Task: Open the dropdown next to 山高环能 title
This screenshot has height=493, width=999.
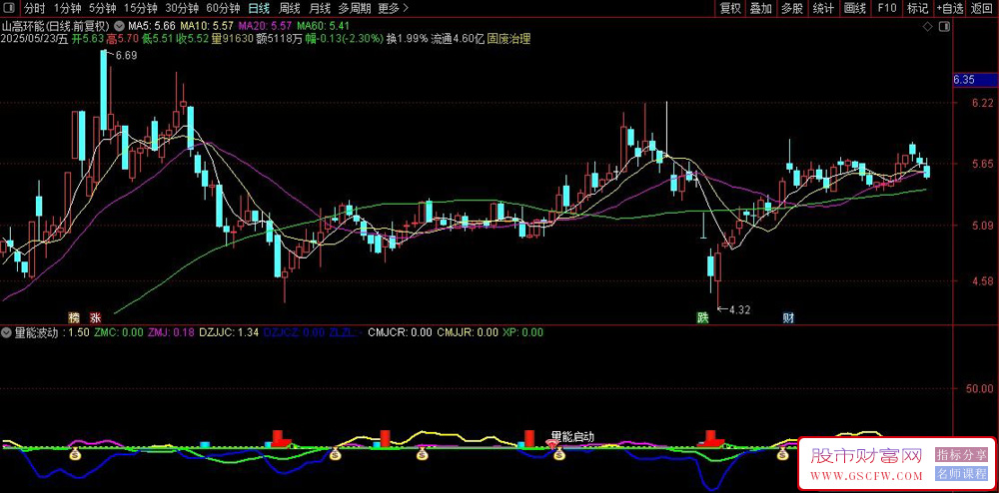Action: pyautogui.click(x=119, y=27)
